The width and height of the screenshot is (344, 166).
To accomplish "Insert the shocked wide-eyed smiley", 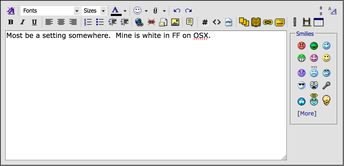I will pyautogui.click(x=314, y=86).
